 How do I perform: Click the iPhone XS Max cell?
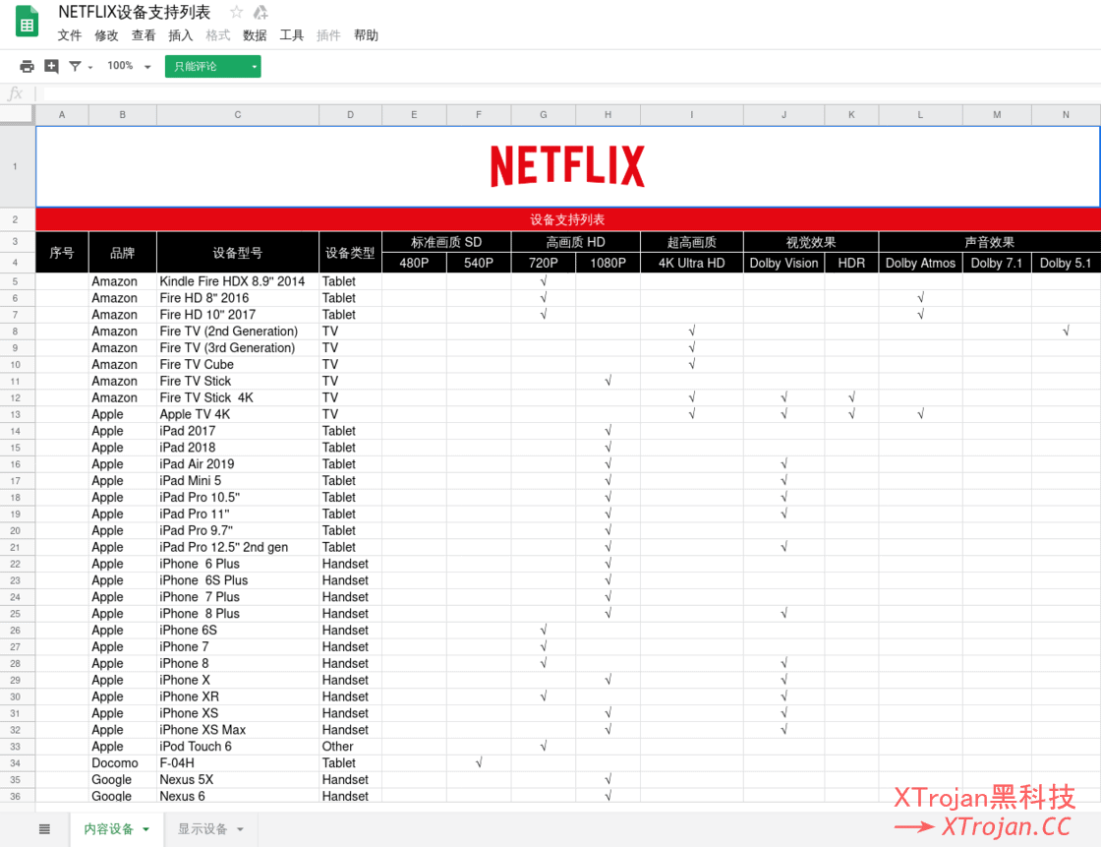(x=237, y=730)
